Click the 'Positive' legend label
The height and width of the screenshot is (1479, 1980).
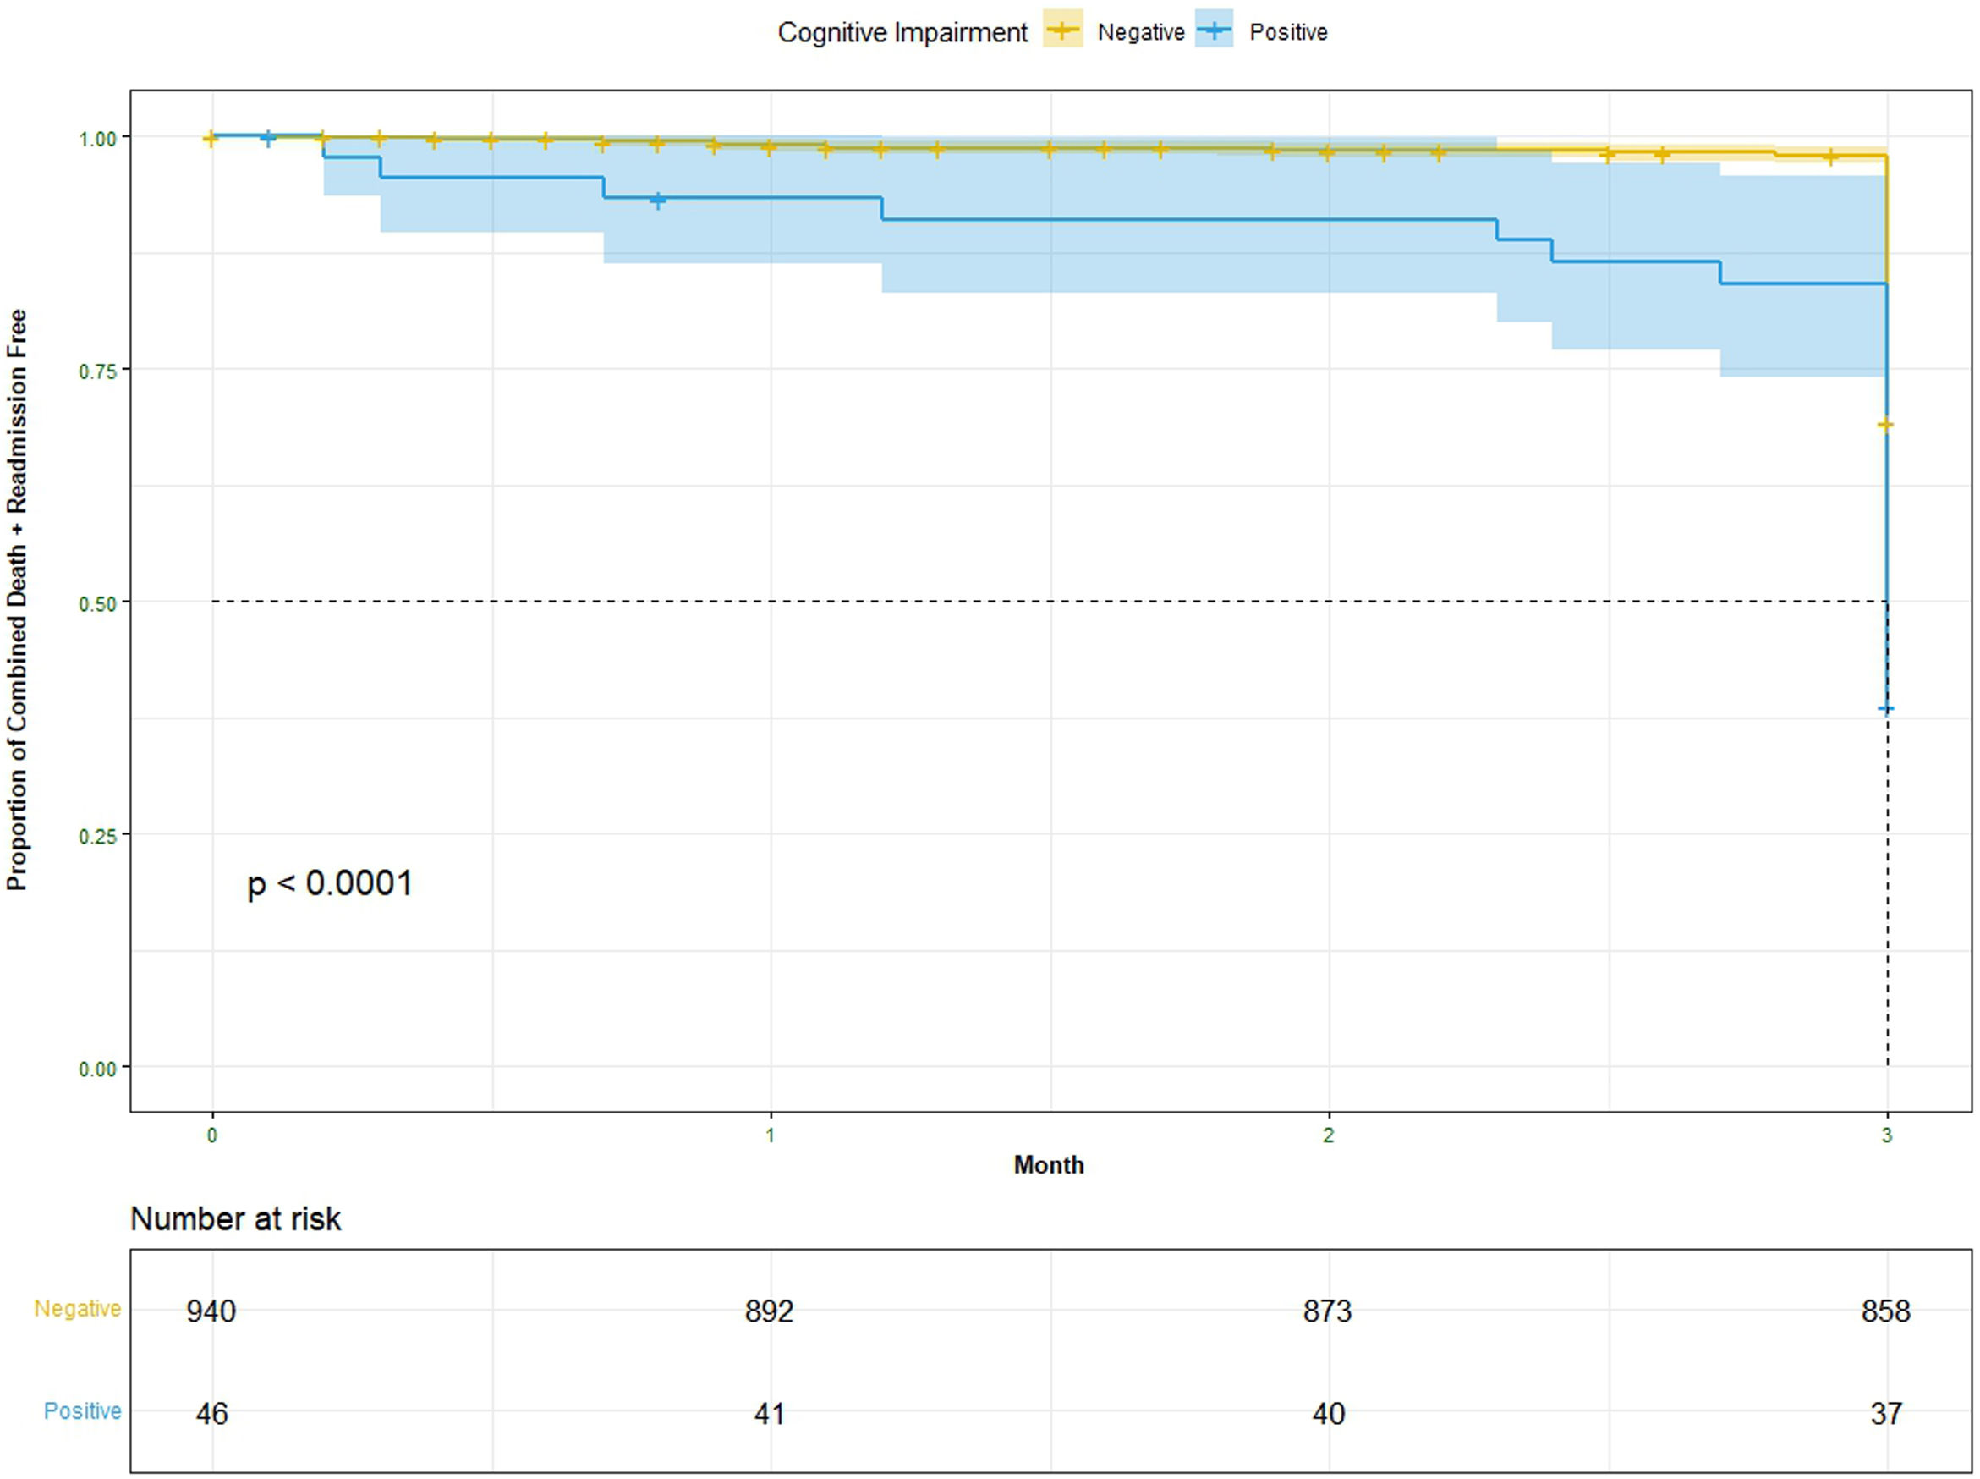(x=1287, y=32)
